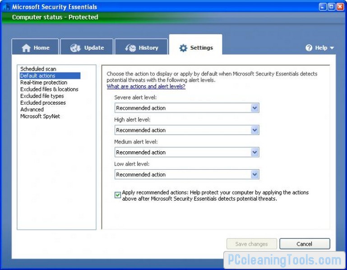Click the house icon on Home tab
Viewport: 347px width, 270px height.
coord(26,48)
